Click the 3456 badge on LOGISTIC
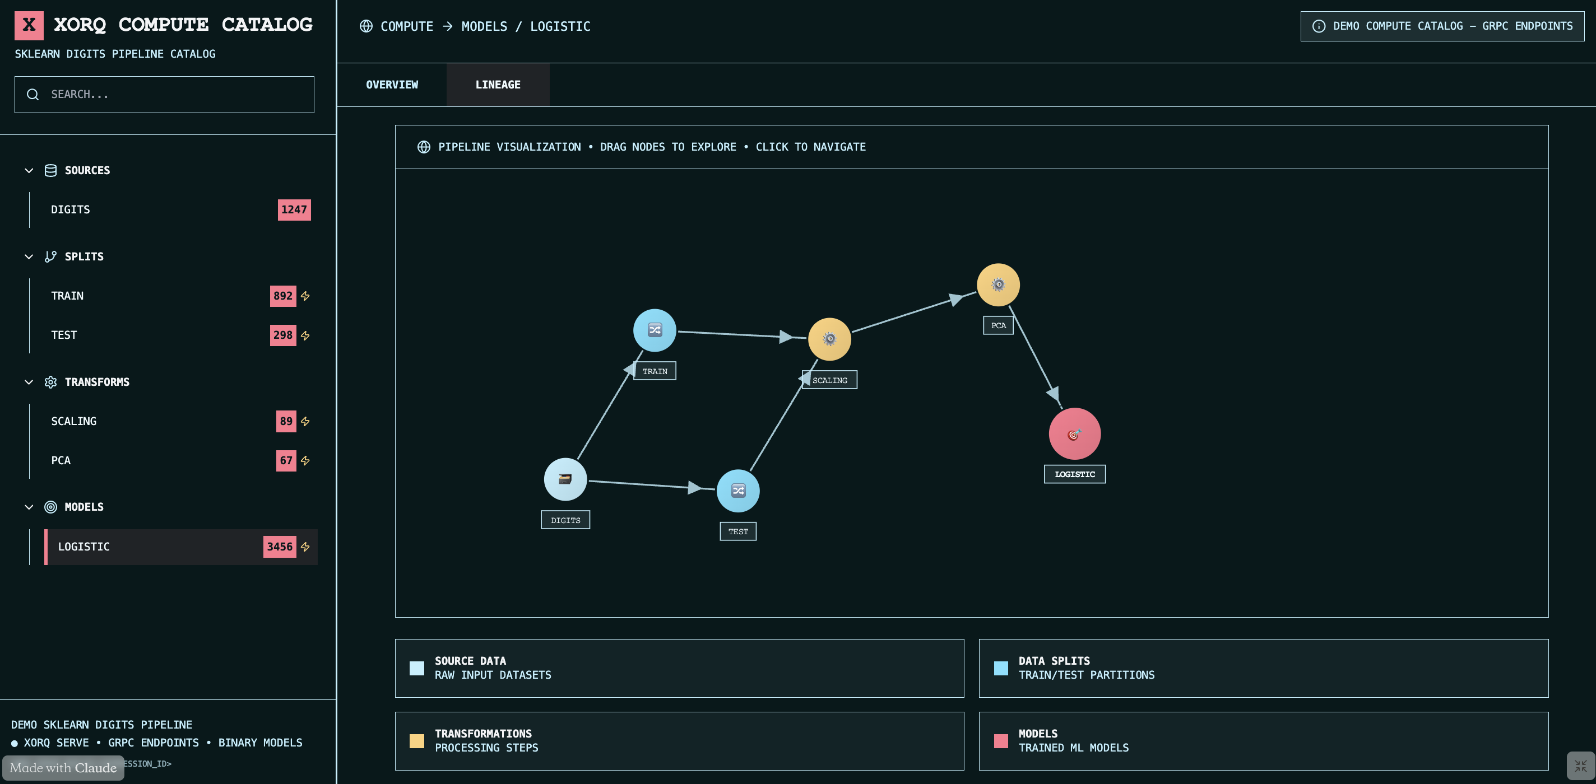The width and height of the screenshot is (1596, 784). coord(280,547)
